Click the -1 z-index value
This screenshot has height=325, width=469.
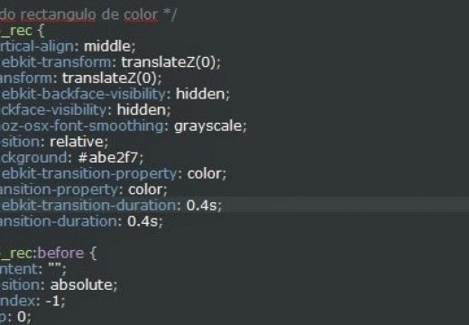pos(53,301)
